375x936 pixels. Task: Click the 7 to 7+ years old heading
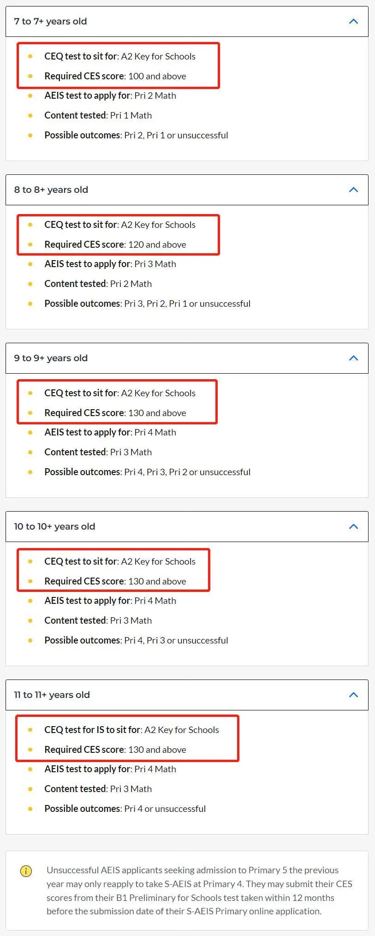pyautogui.click(x=50, y=21)
